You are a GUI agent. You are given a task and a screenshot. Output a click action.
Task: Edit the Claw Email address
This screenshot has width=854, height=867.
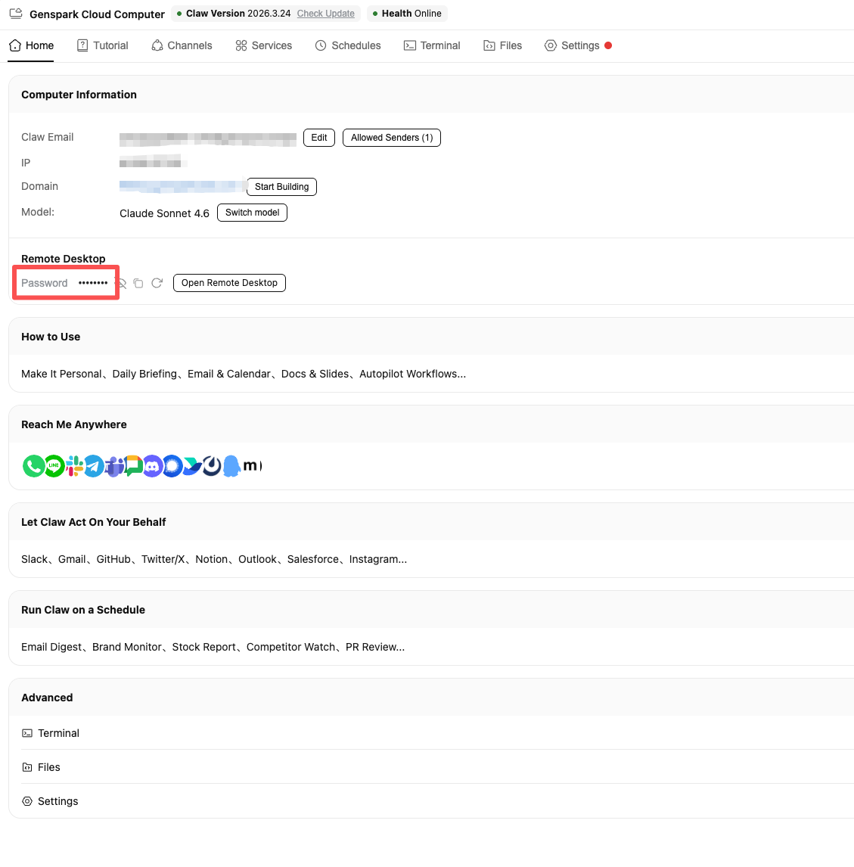click(x=319, y=138)
